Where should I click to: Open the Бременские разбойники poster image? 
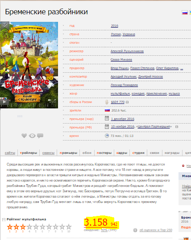29,65
